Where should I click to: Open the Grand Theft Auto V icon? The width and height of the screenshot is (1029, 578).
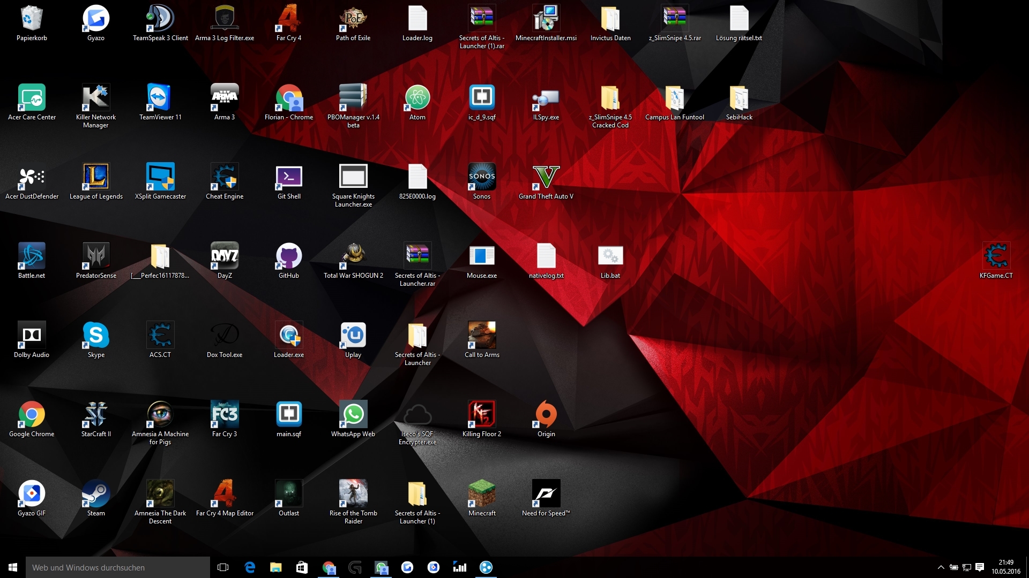click(546, 177)
